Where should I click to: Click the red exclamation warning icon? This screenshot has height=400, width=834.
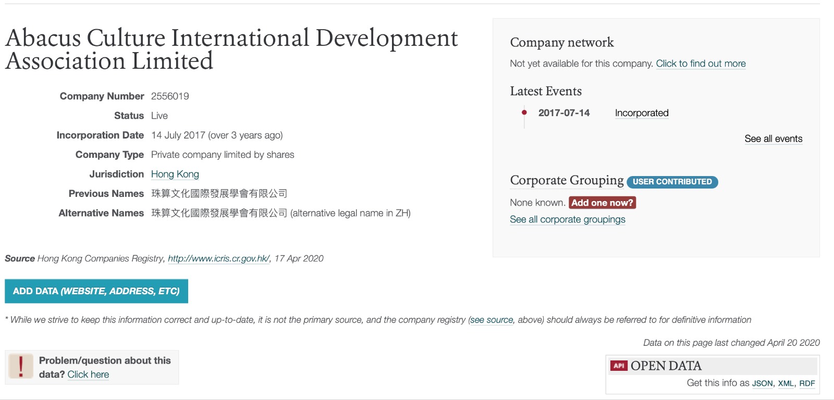click(x=21, y=367)
